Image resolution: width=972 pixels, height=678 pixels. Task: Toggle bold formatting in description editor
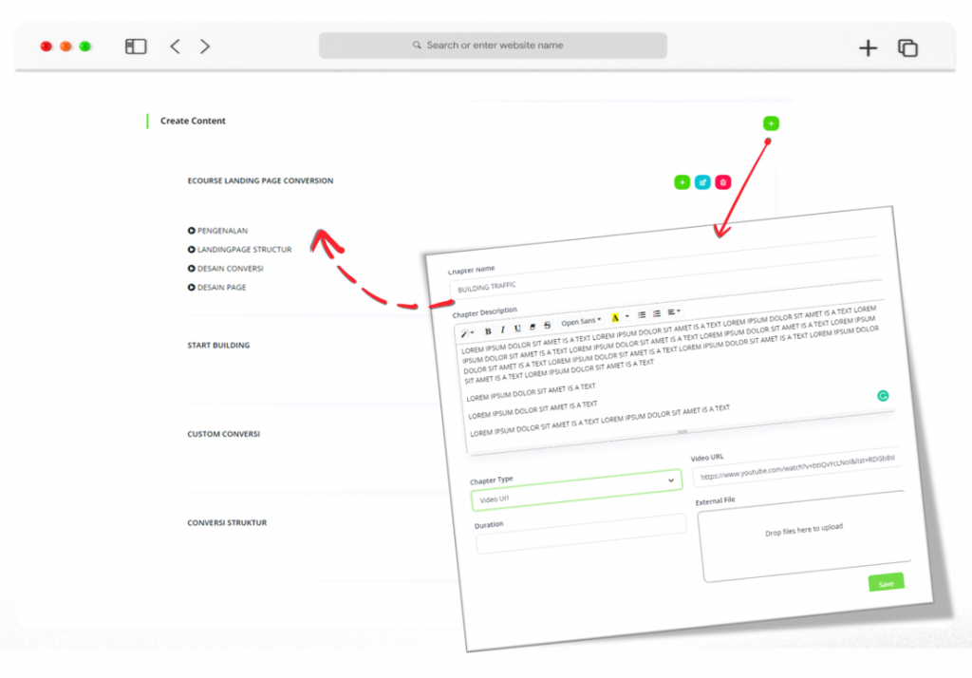(488, 331)
